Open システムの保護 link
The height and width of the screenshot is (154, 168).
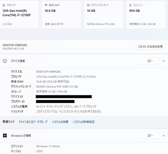[x=60, y=122]
